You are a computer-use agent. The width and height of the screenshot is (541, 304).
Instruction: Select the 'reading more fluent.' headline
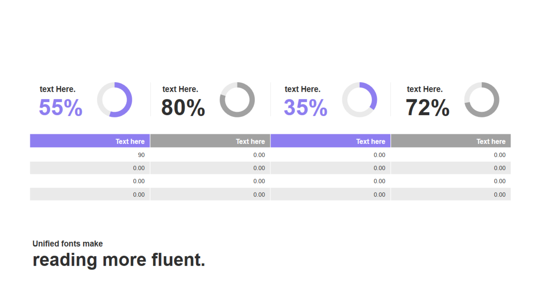tap(119, 260)
